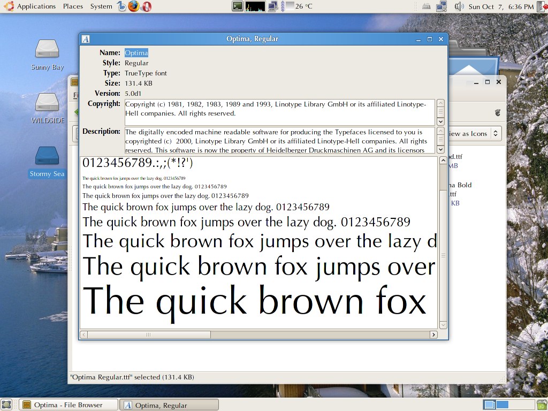Maximize the file browser window behind
This screenshot has width=548, height=411.
(487, 82)
